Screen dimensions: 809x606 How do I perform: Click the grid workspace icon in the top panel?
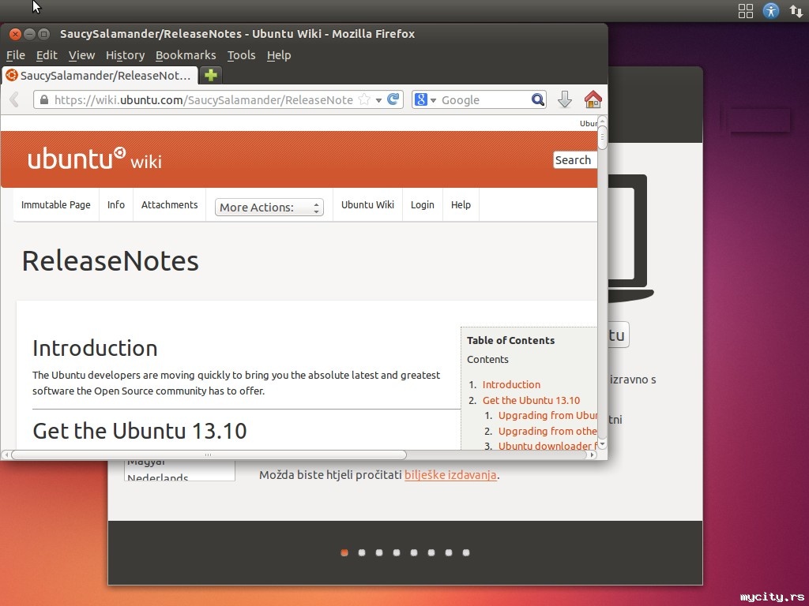[x=746, y=11]
